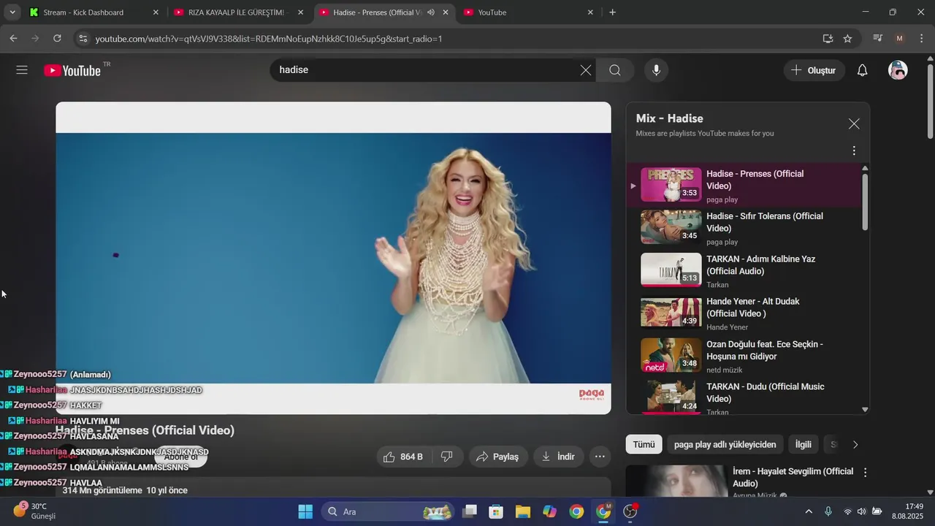The height and width of the screenshot is (526, 935).
Task: Show more filter chips with arrow
Action: click(855, 444)
